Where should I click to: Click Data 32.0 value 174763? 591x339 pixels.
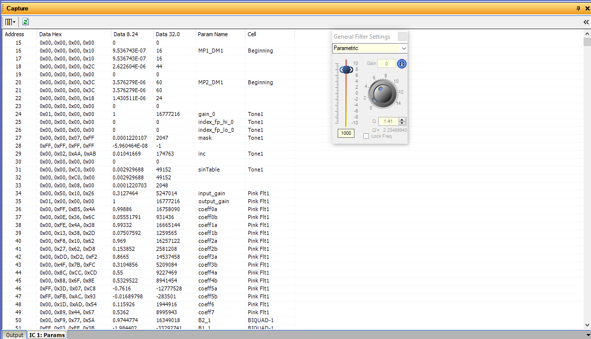click(165, 154)
